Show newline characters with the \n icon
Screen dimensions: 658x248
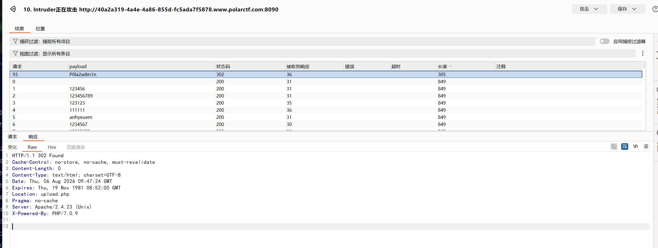(635, 147)
